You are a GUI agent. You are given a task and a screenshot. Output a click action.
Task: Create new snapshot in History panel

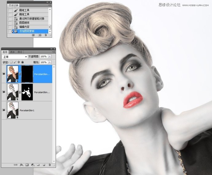point(40,35)
